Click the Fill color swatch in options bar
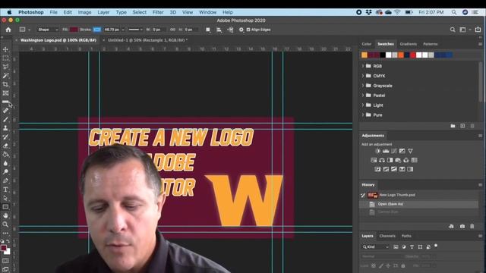Screen dimensions: 486x273 pyautogui.click(x=74, y=30)
